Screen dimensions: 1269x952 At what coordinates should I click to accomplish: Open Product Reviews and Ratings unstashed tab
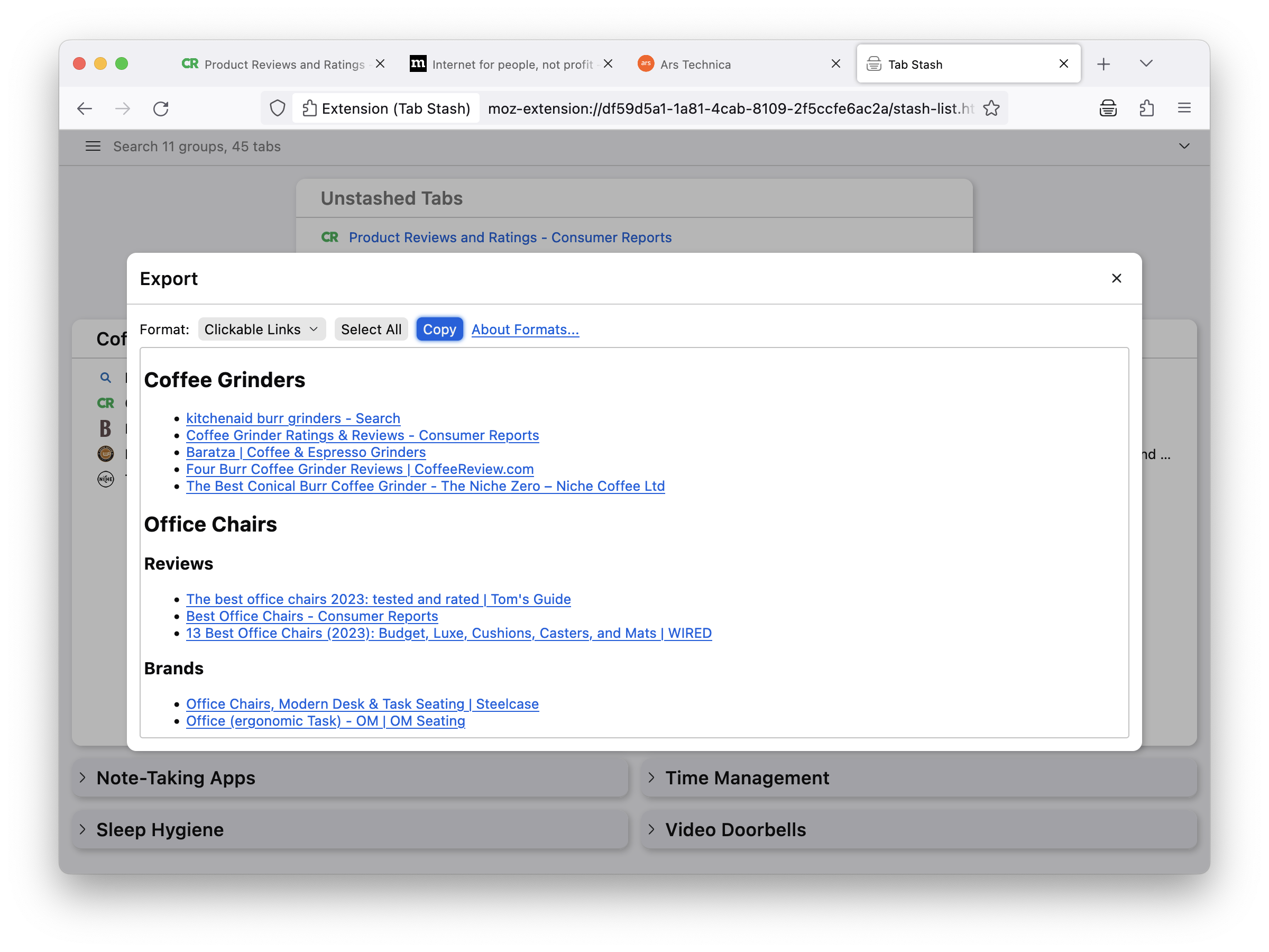pyautogui.click(x=510, y=237)
